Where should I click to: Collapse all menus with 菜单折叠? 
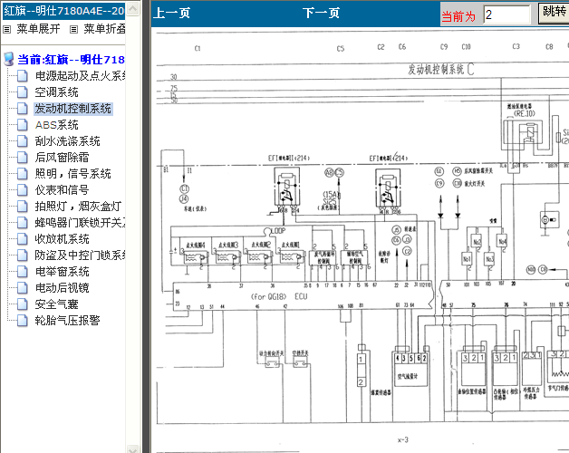(x=104, y=29)
